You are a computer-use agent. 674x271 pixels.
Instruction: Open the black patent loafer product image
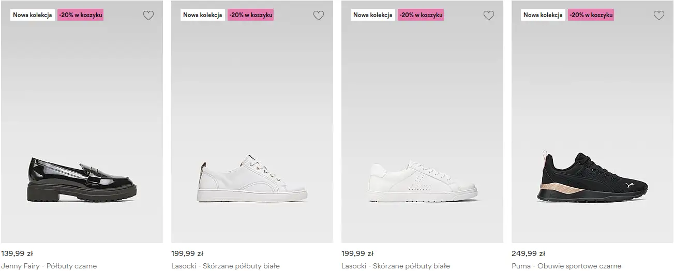pyautogui.click(x=82, y=179)
